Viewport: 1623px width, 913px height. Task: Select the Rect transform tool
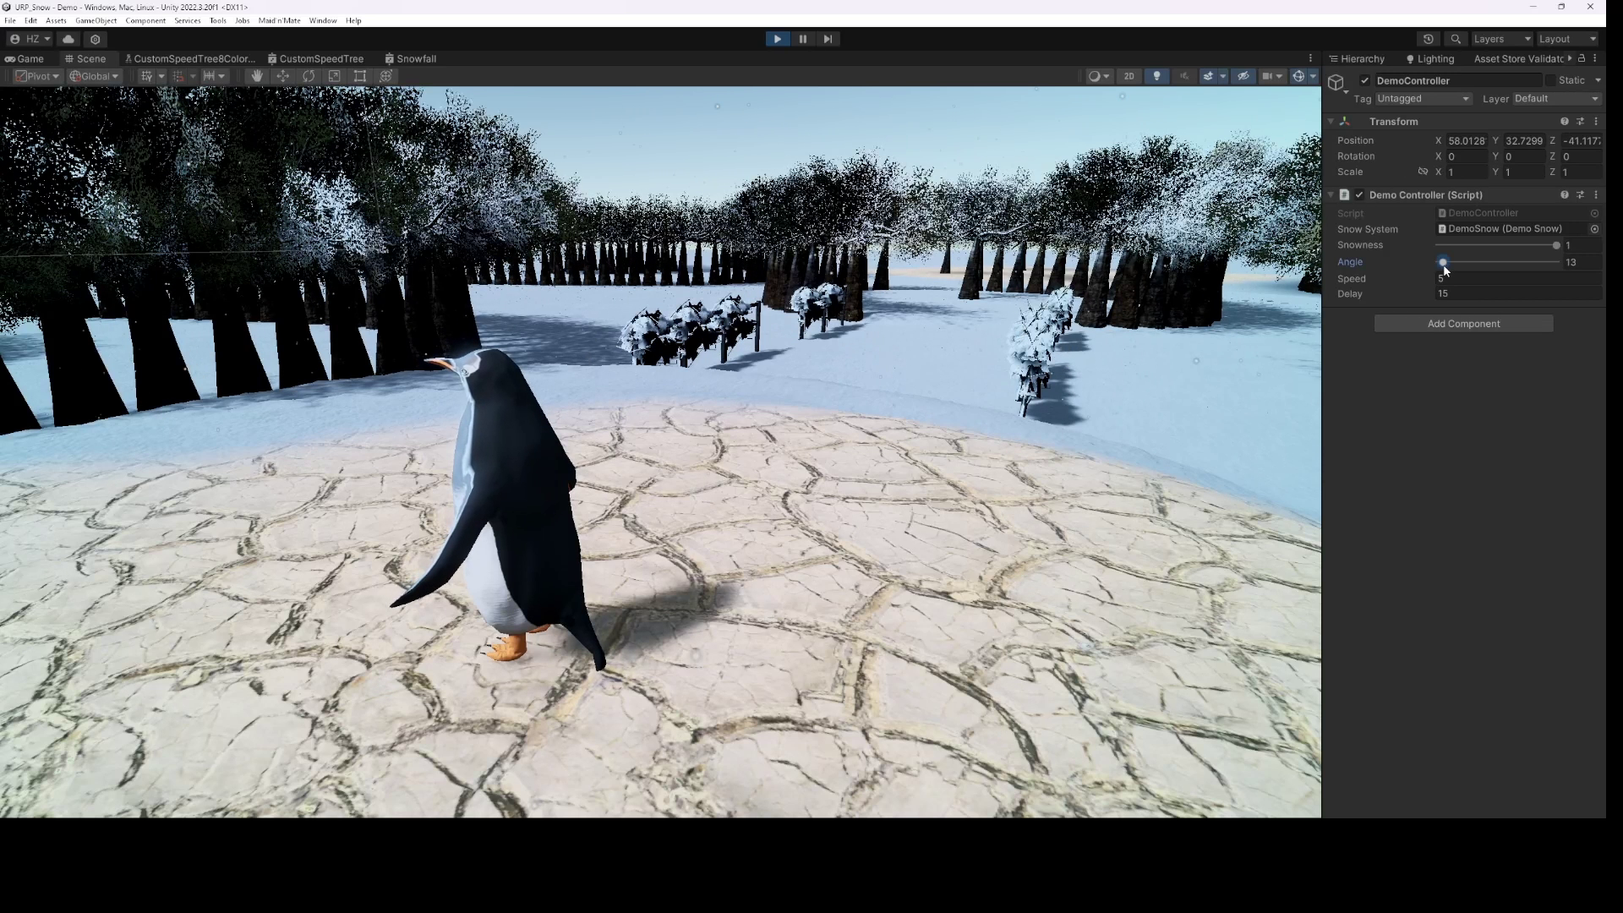point(360,76)
